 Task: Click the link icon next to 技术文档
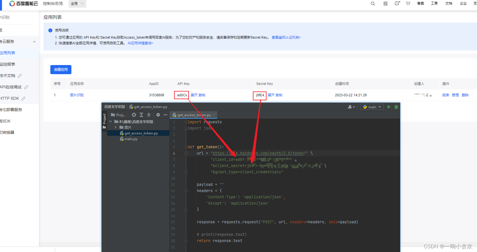coord(20,76)
